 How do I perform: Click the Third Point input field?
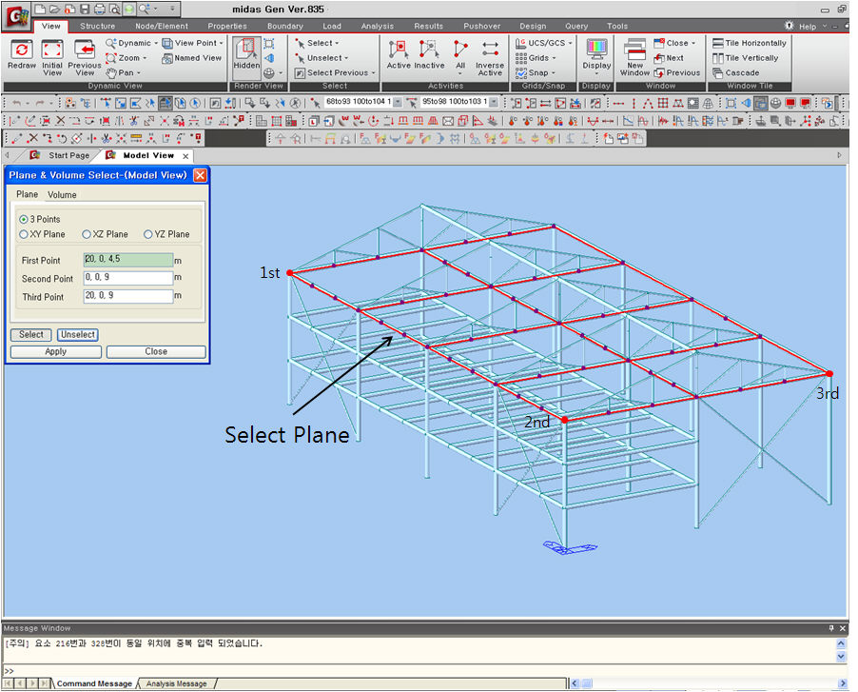click(128, 296)
